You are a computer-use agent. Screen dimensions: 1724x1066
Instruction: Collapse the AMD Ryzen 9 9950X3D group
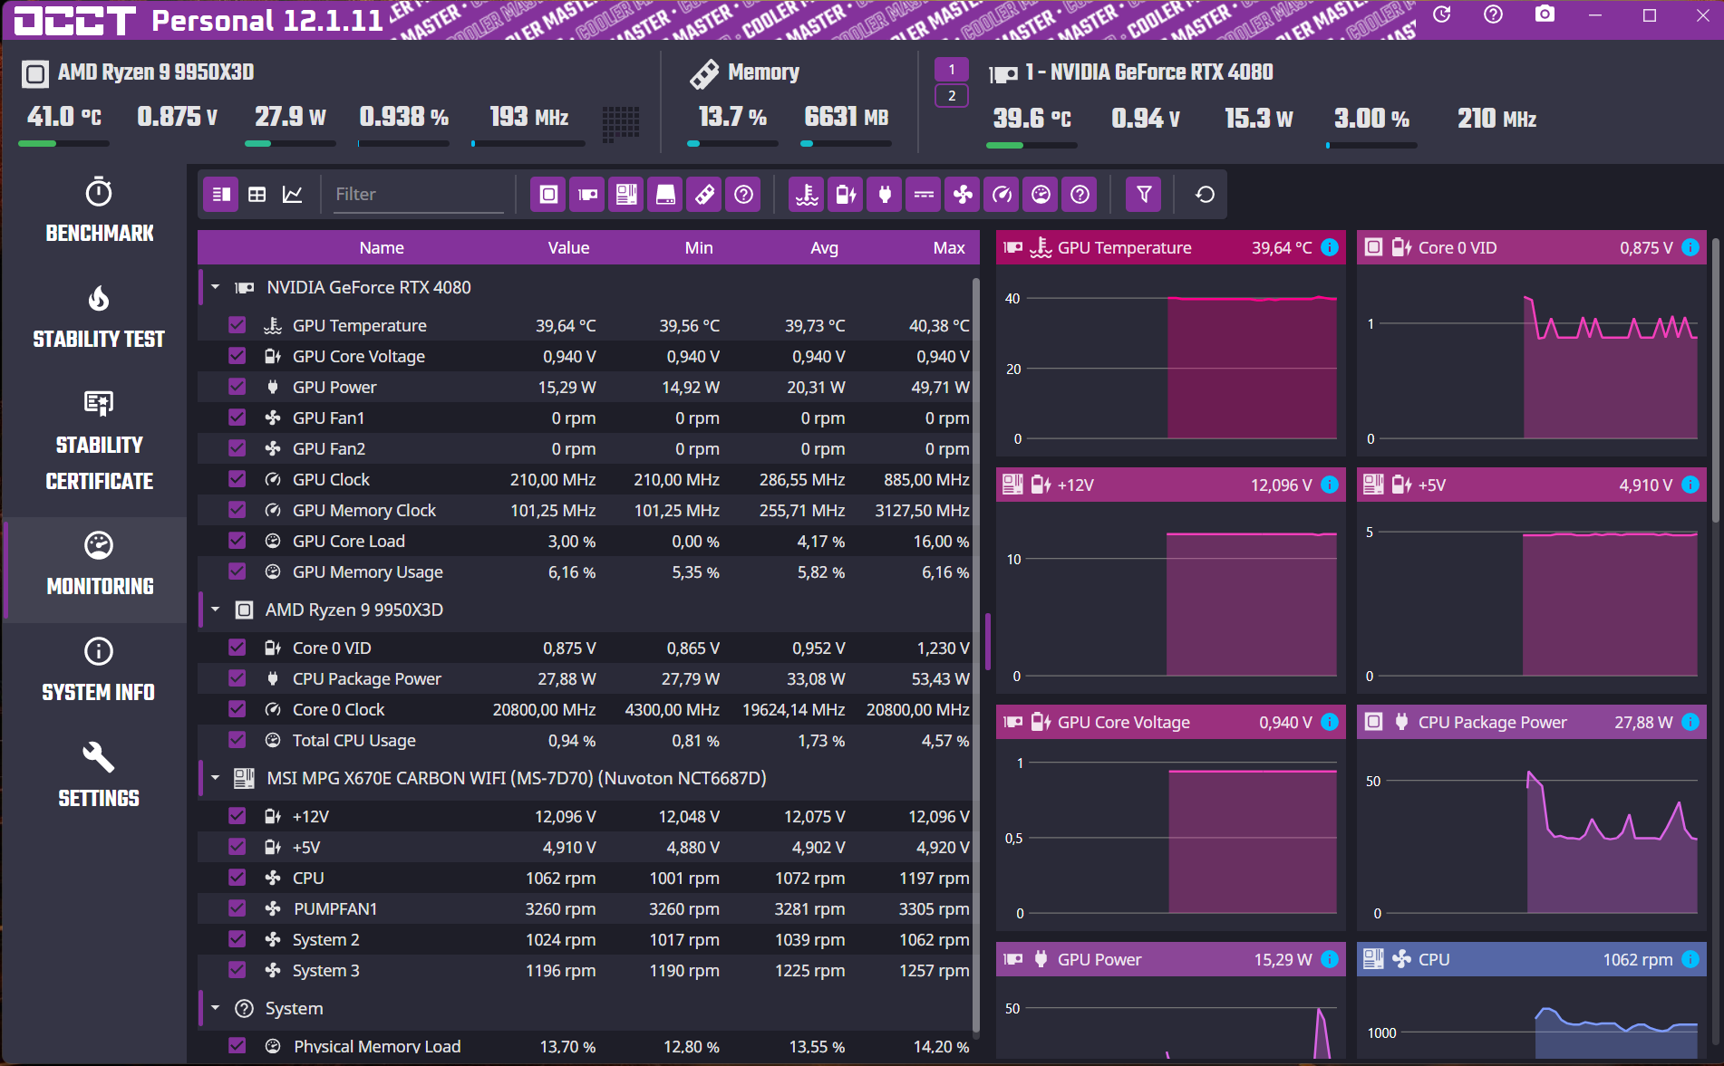pyautogui.click(x=216, y=610)
